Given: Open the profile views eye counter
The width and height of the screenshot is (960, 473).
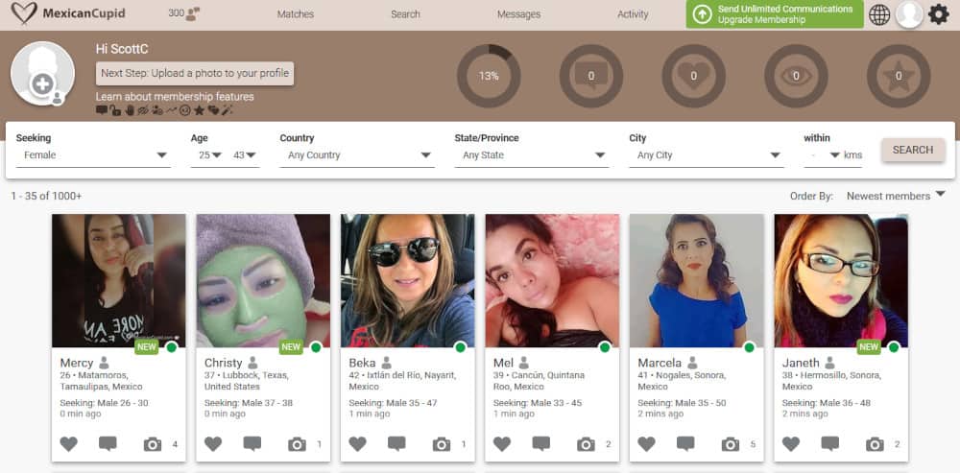Looking at the screenshot, I should [796, 76].
